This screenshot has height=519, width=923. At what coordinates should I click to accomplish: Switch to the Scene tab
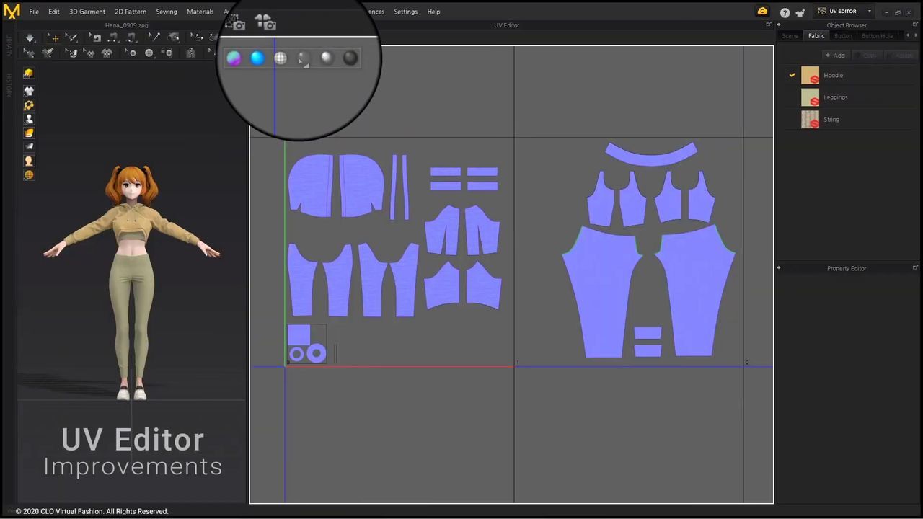coord(790,36)
